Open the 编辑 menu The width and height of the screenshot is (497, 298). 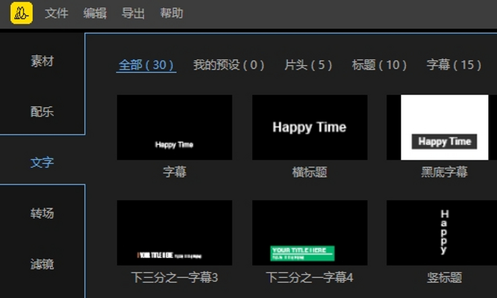[95, 13]
